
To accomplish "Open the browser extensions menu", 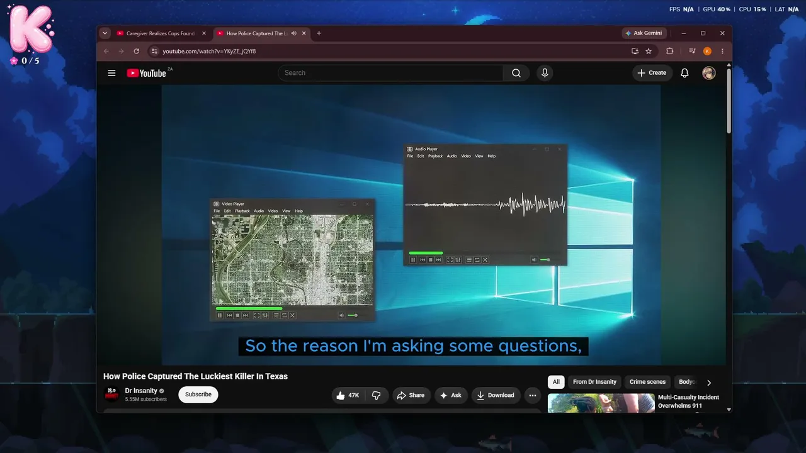I will coord(669,51).
